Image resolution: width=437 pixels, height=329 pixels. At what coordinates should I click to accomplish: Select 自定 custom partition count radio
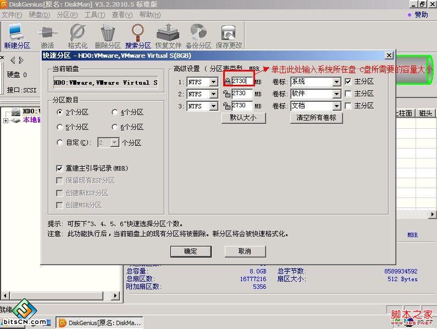point(59,142)
